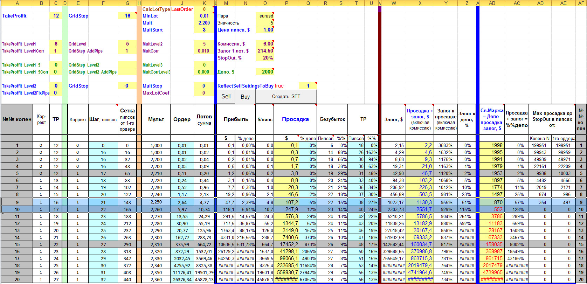Click the TakeProffit label
The width and height of the screenshot is (587, 284).
(14, 16)
